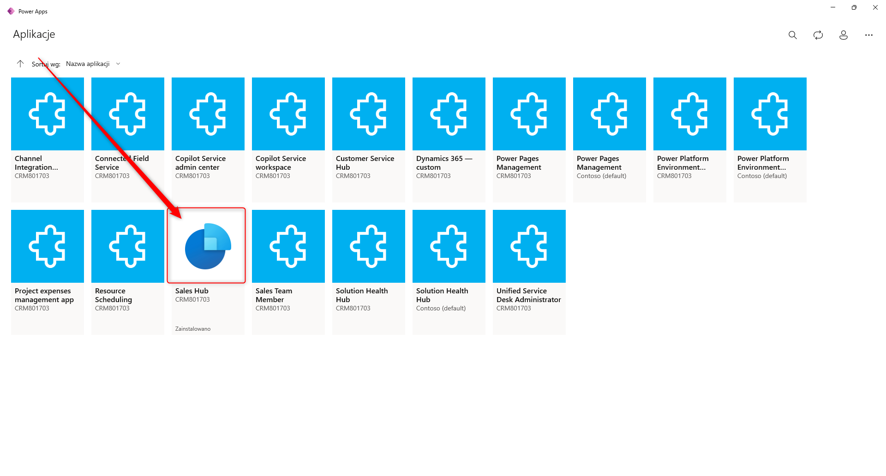
Task: Open the user account profile icon
Action: click(843, 35)
